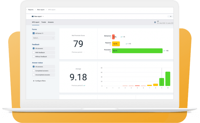Viewport: 200px width, 123px height.
Task: Click the score 9 green chart bar
Action: (x=162, y=82)
